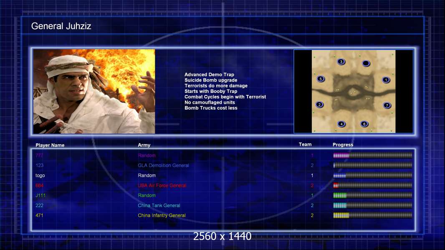Select start position marker 4 on minimap
This screenshot has width=445, height=250.
click(x=341, y=124)
